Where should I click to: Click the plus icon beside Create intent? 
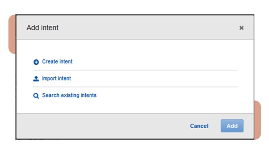point(36,62)
